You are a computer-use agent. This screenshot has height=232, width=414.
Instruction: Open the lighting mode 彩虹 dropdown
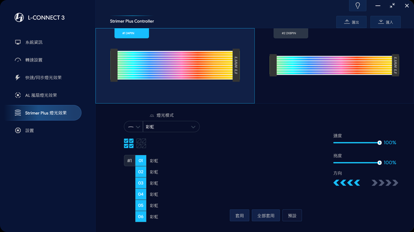[x=171, y=127]
